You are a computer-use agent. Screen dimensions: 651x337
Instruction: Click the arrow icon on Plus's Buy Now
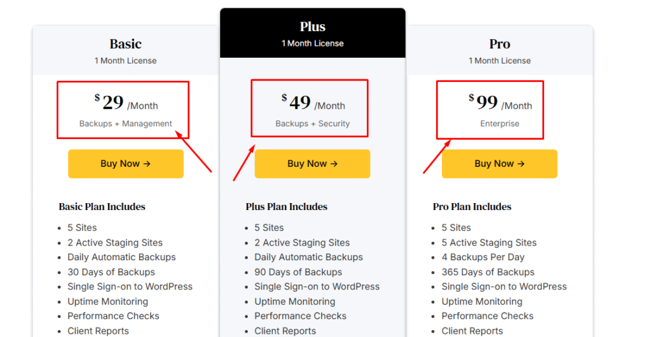[x=334, y=164]
